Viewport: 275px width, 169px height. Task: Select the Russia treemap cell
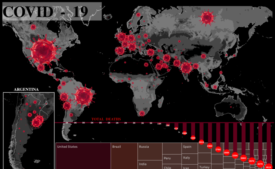tap(150, 152)
